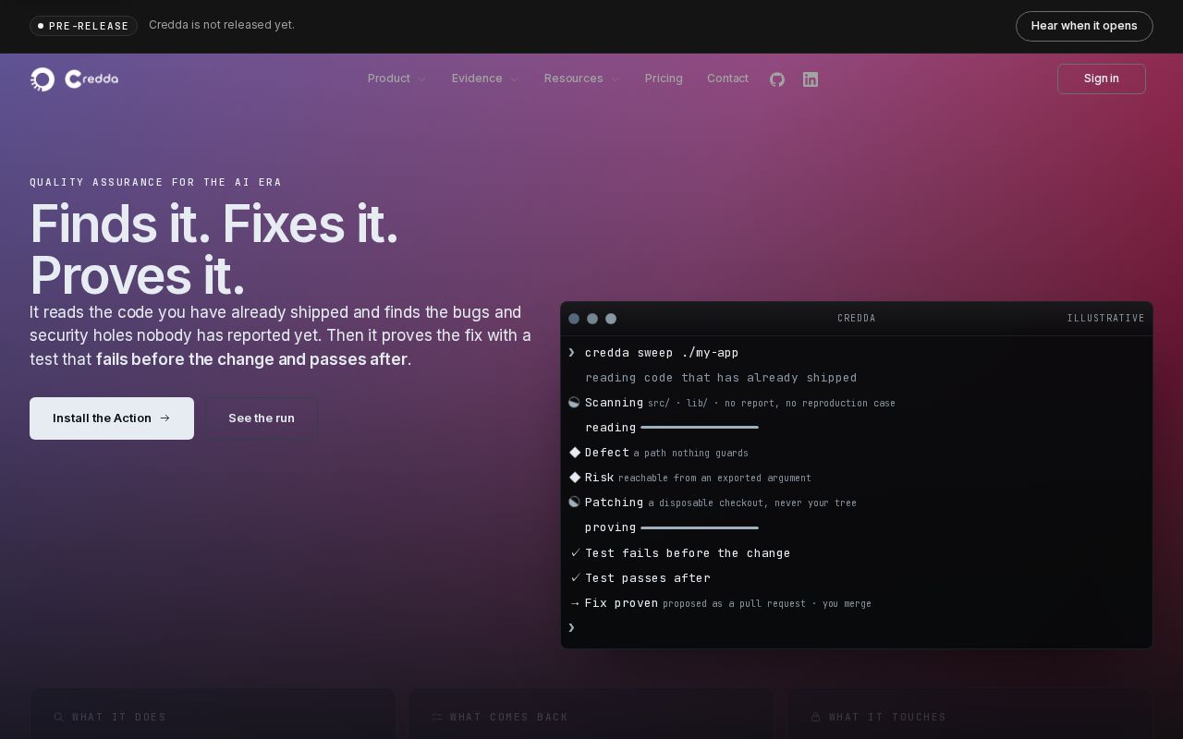
Task: Click the Scanning spinner icon in terminal
Action: [574, 403]
